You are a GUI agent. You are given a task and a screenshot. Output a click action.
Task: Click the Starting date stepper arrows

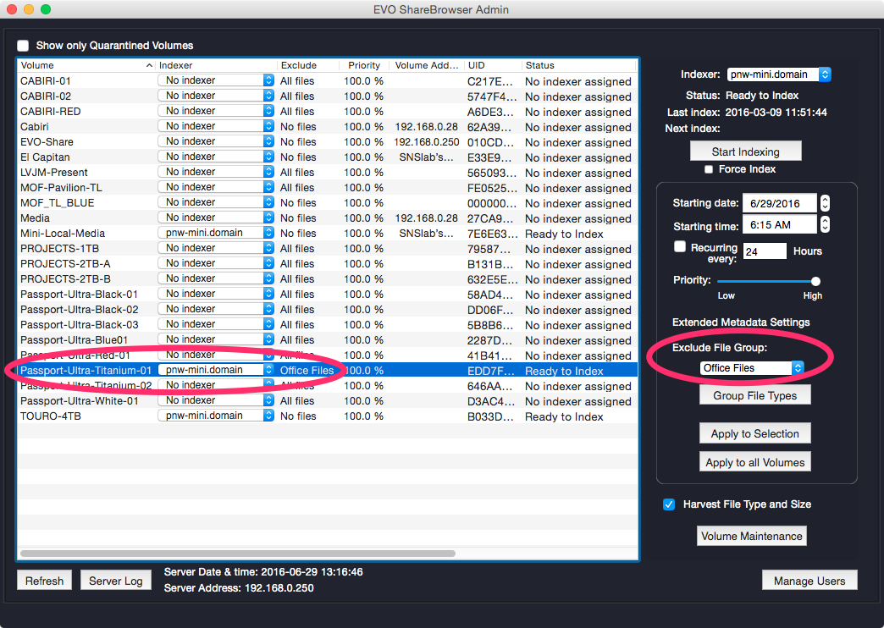825,203
